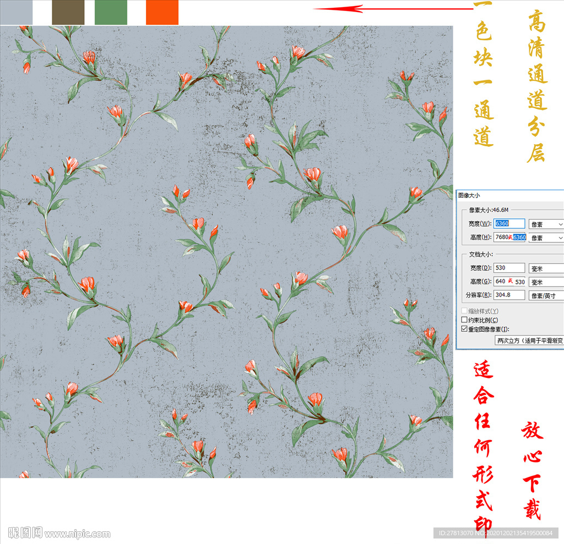Open the pixel 宽度(W) unit dropdown
The height and width of the screenshot is (544, 564).
pos(546,224)
